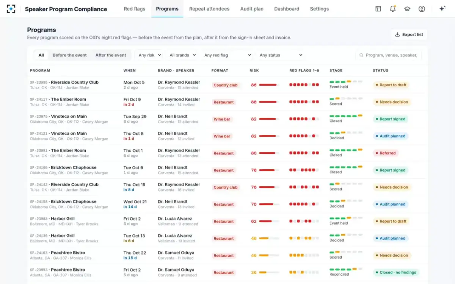Click the Programs page heading
The height and width of the screenshot is (284, 455).
(x=41, y=30)
